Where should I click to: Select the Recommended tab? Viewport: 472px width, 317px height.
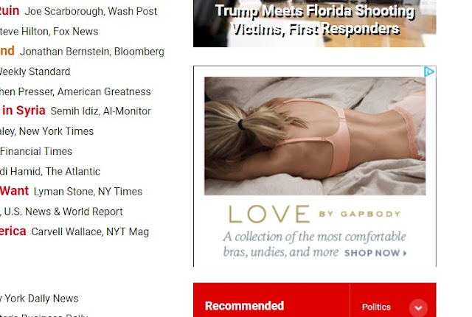(244, 306)
